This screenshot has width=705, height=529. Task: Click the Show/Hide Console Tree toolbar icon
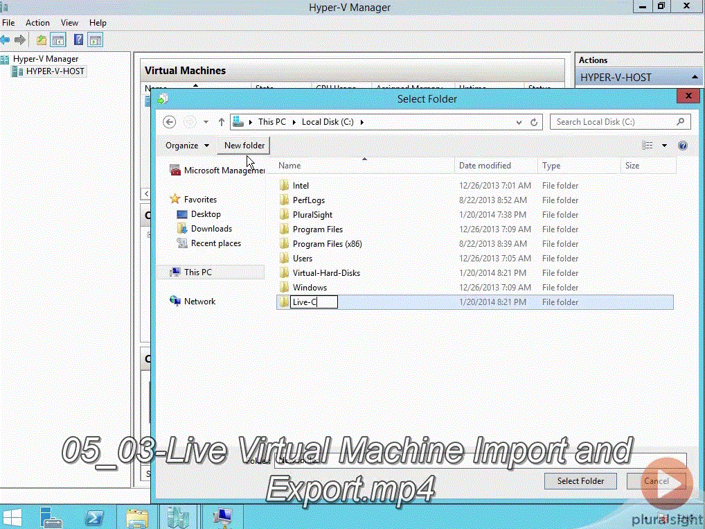(58, 40)
